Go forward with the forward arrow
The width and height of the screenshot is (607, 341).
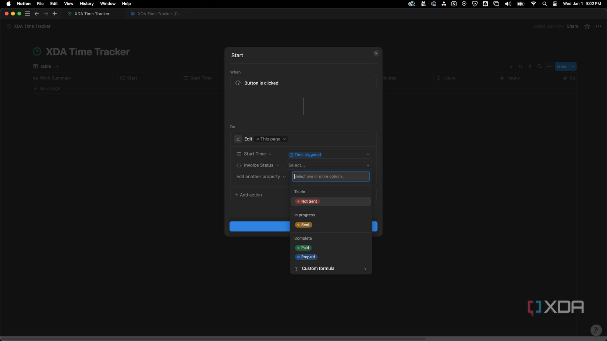(x=46, y=14)
